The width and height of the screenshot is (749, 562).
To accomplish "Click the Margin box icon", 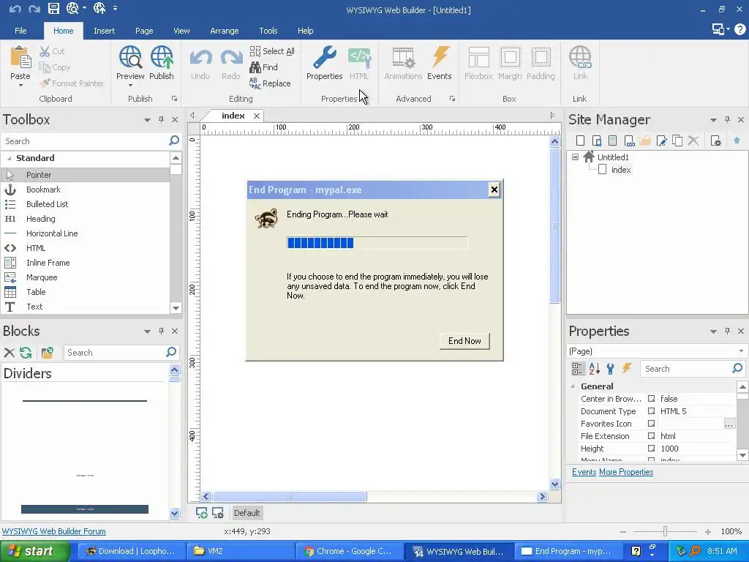I will tap(510, 57).
